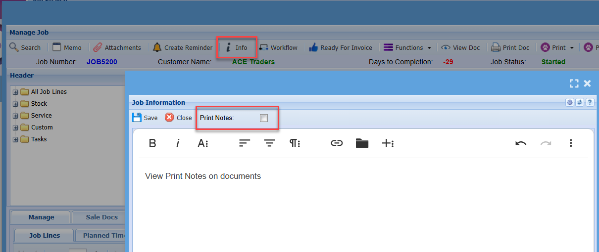Screen dimensions: 599x252
Task: Switch to the Planned Time tab
Action: (x=100, y=236)
